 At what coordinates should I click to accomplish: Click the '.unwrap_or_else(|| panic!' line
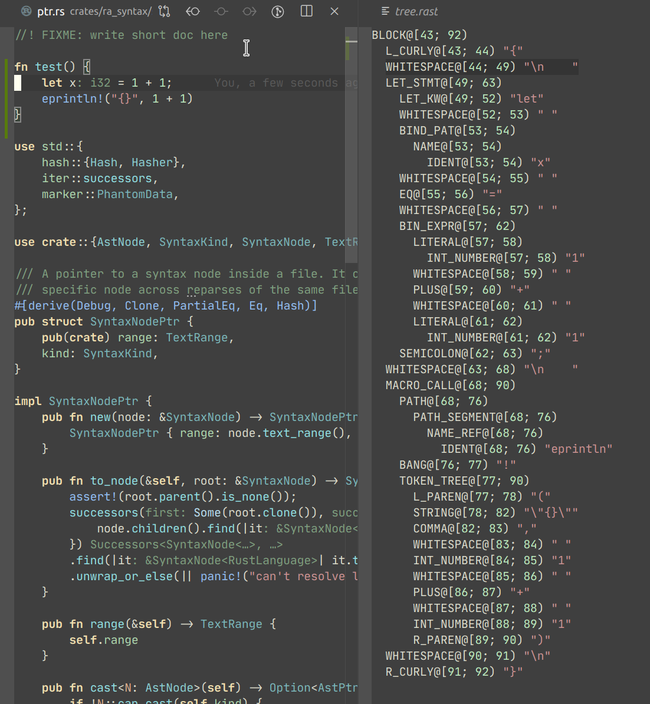point(214,577)
